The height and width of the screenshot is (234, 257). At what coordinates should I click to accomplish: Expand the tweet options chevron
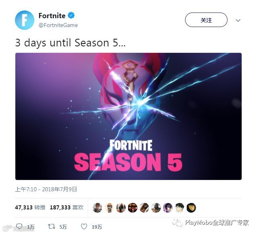[238, 20]
